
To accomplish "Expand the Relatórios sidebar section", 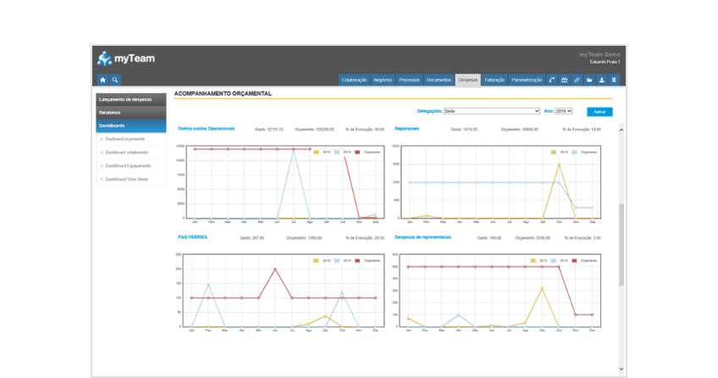I will 130,112.
